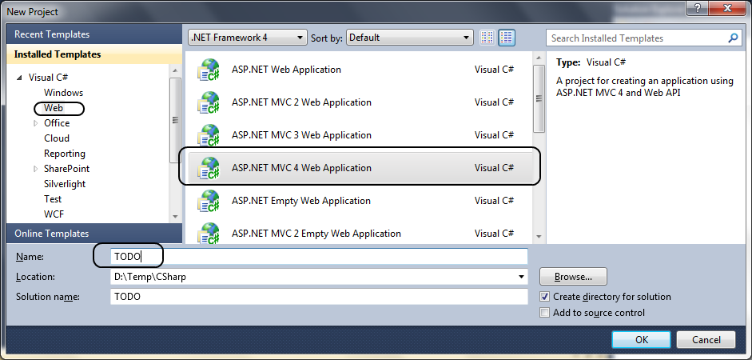Open the .NET Framework 4 dropdown

pos(248,38)
